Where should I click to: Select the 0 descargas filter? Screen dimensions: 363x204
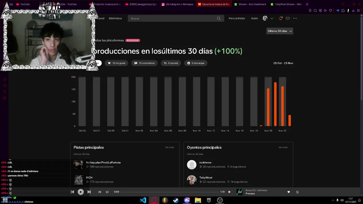(x=196, y=63)
